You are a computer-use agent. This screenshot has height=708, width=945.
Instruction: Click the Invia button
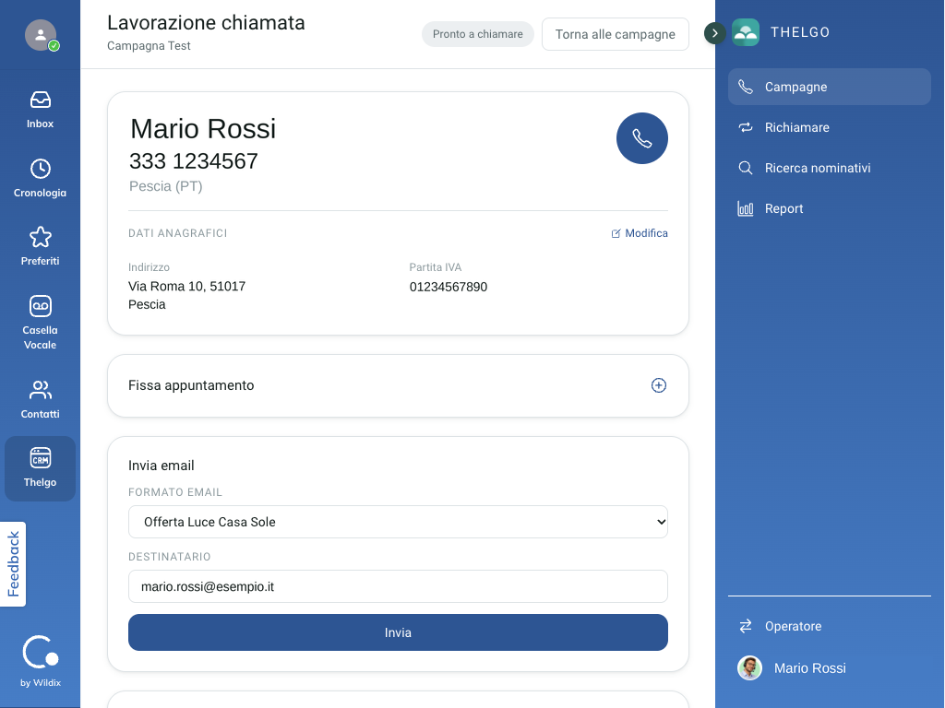[398, 632]
